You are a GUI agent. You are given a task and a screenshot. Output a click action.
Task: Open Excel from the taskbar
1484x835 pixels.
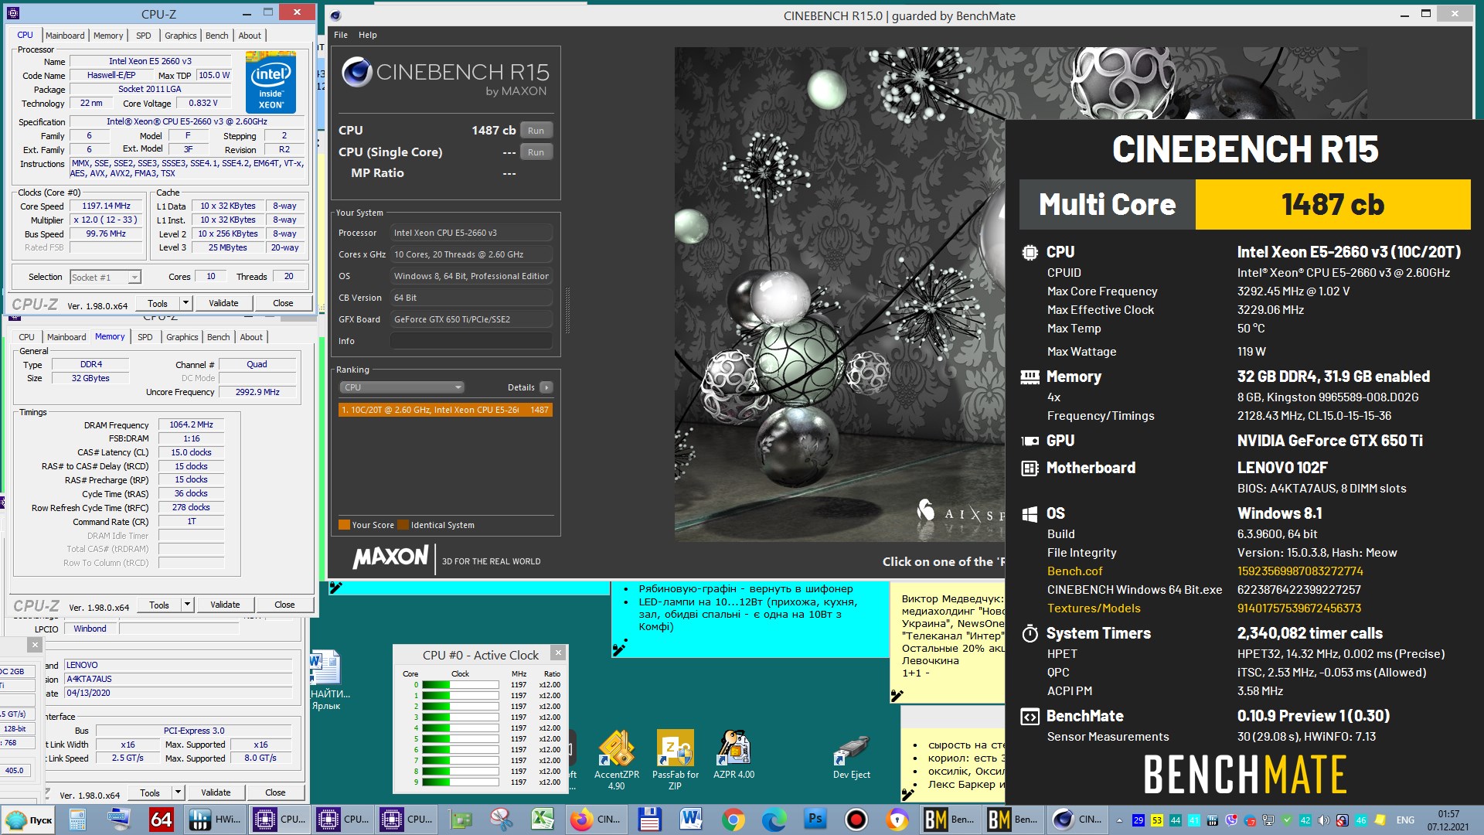point(542,820)
